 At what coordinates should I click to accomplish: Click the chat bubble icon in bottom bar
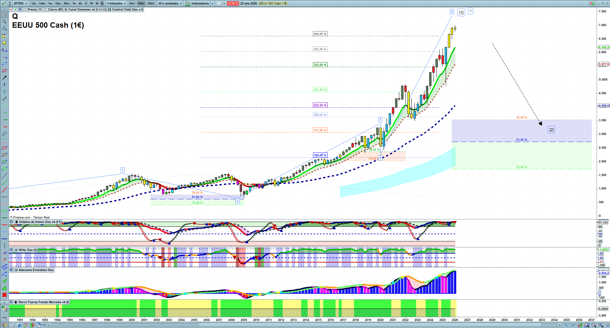click(19, 325)
